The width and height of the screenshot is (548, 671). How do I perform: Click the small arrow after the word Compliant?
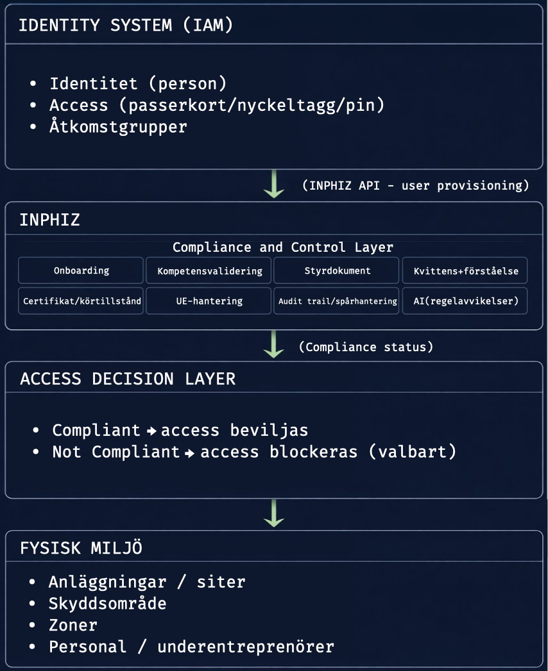point(151,431)
